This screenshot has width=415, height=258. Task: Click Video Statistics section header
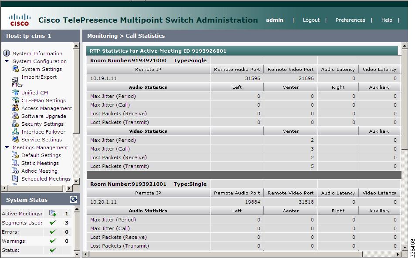coord(148,131)
